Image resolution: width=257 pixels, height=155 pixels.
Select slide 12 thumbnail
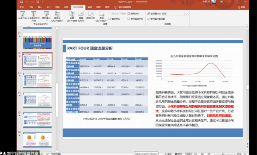[37, 61]
